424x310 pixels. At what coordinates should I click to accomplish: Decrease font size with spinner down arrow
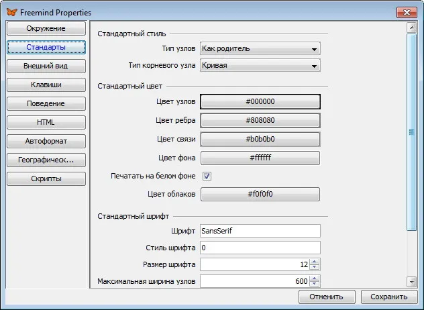coord(314,267)
